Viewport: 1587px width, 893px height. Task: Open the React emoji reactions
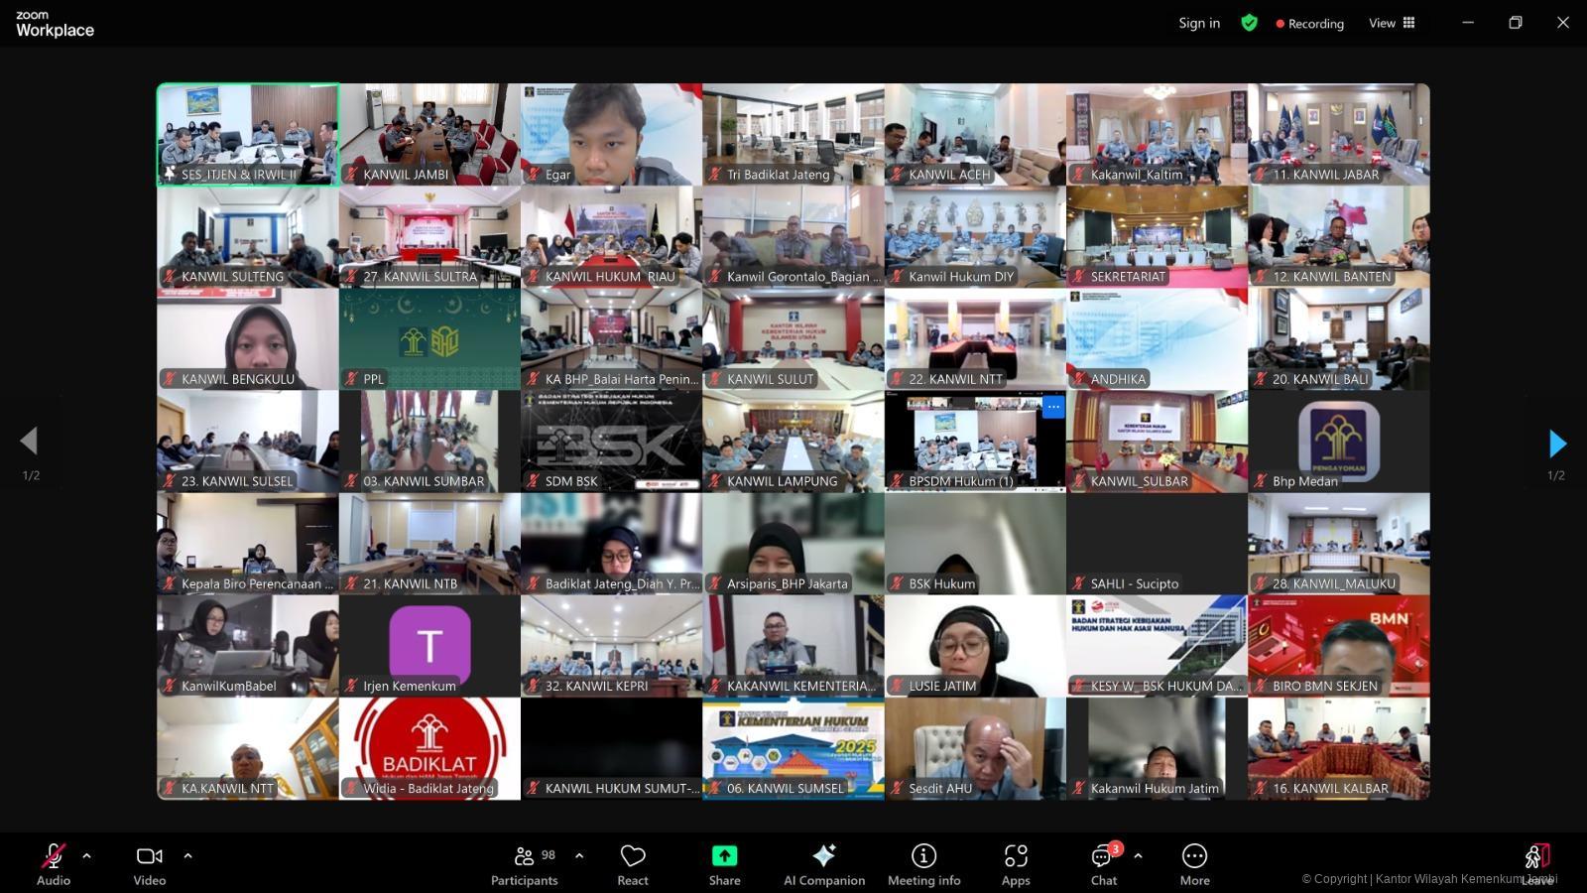pos(632,863)
